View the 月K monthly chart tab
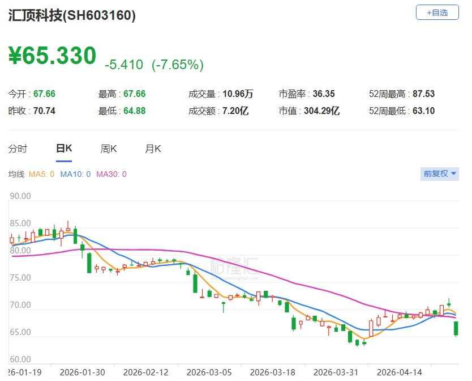 click(x=152, y=149)
